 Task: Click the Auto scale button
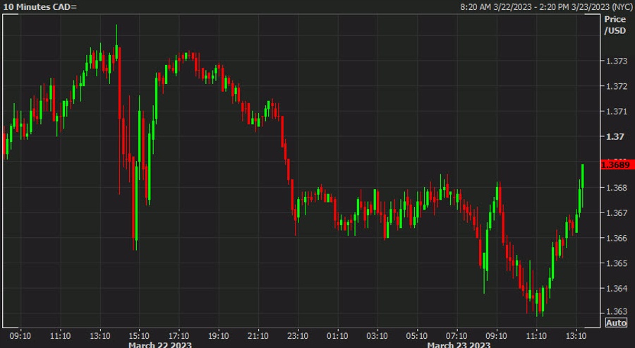click(616, 323)
